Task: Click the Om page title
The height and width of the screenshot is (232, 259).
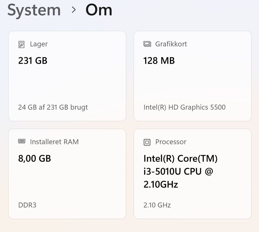Action: (99, 10)
